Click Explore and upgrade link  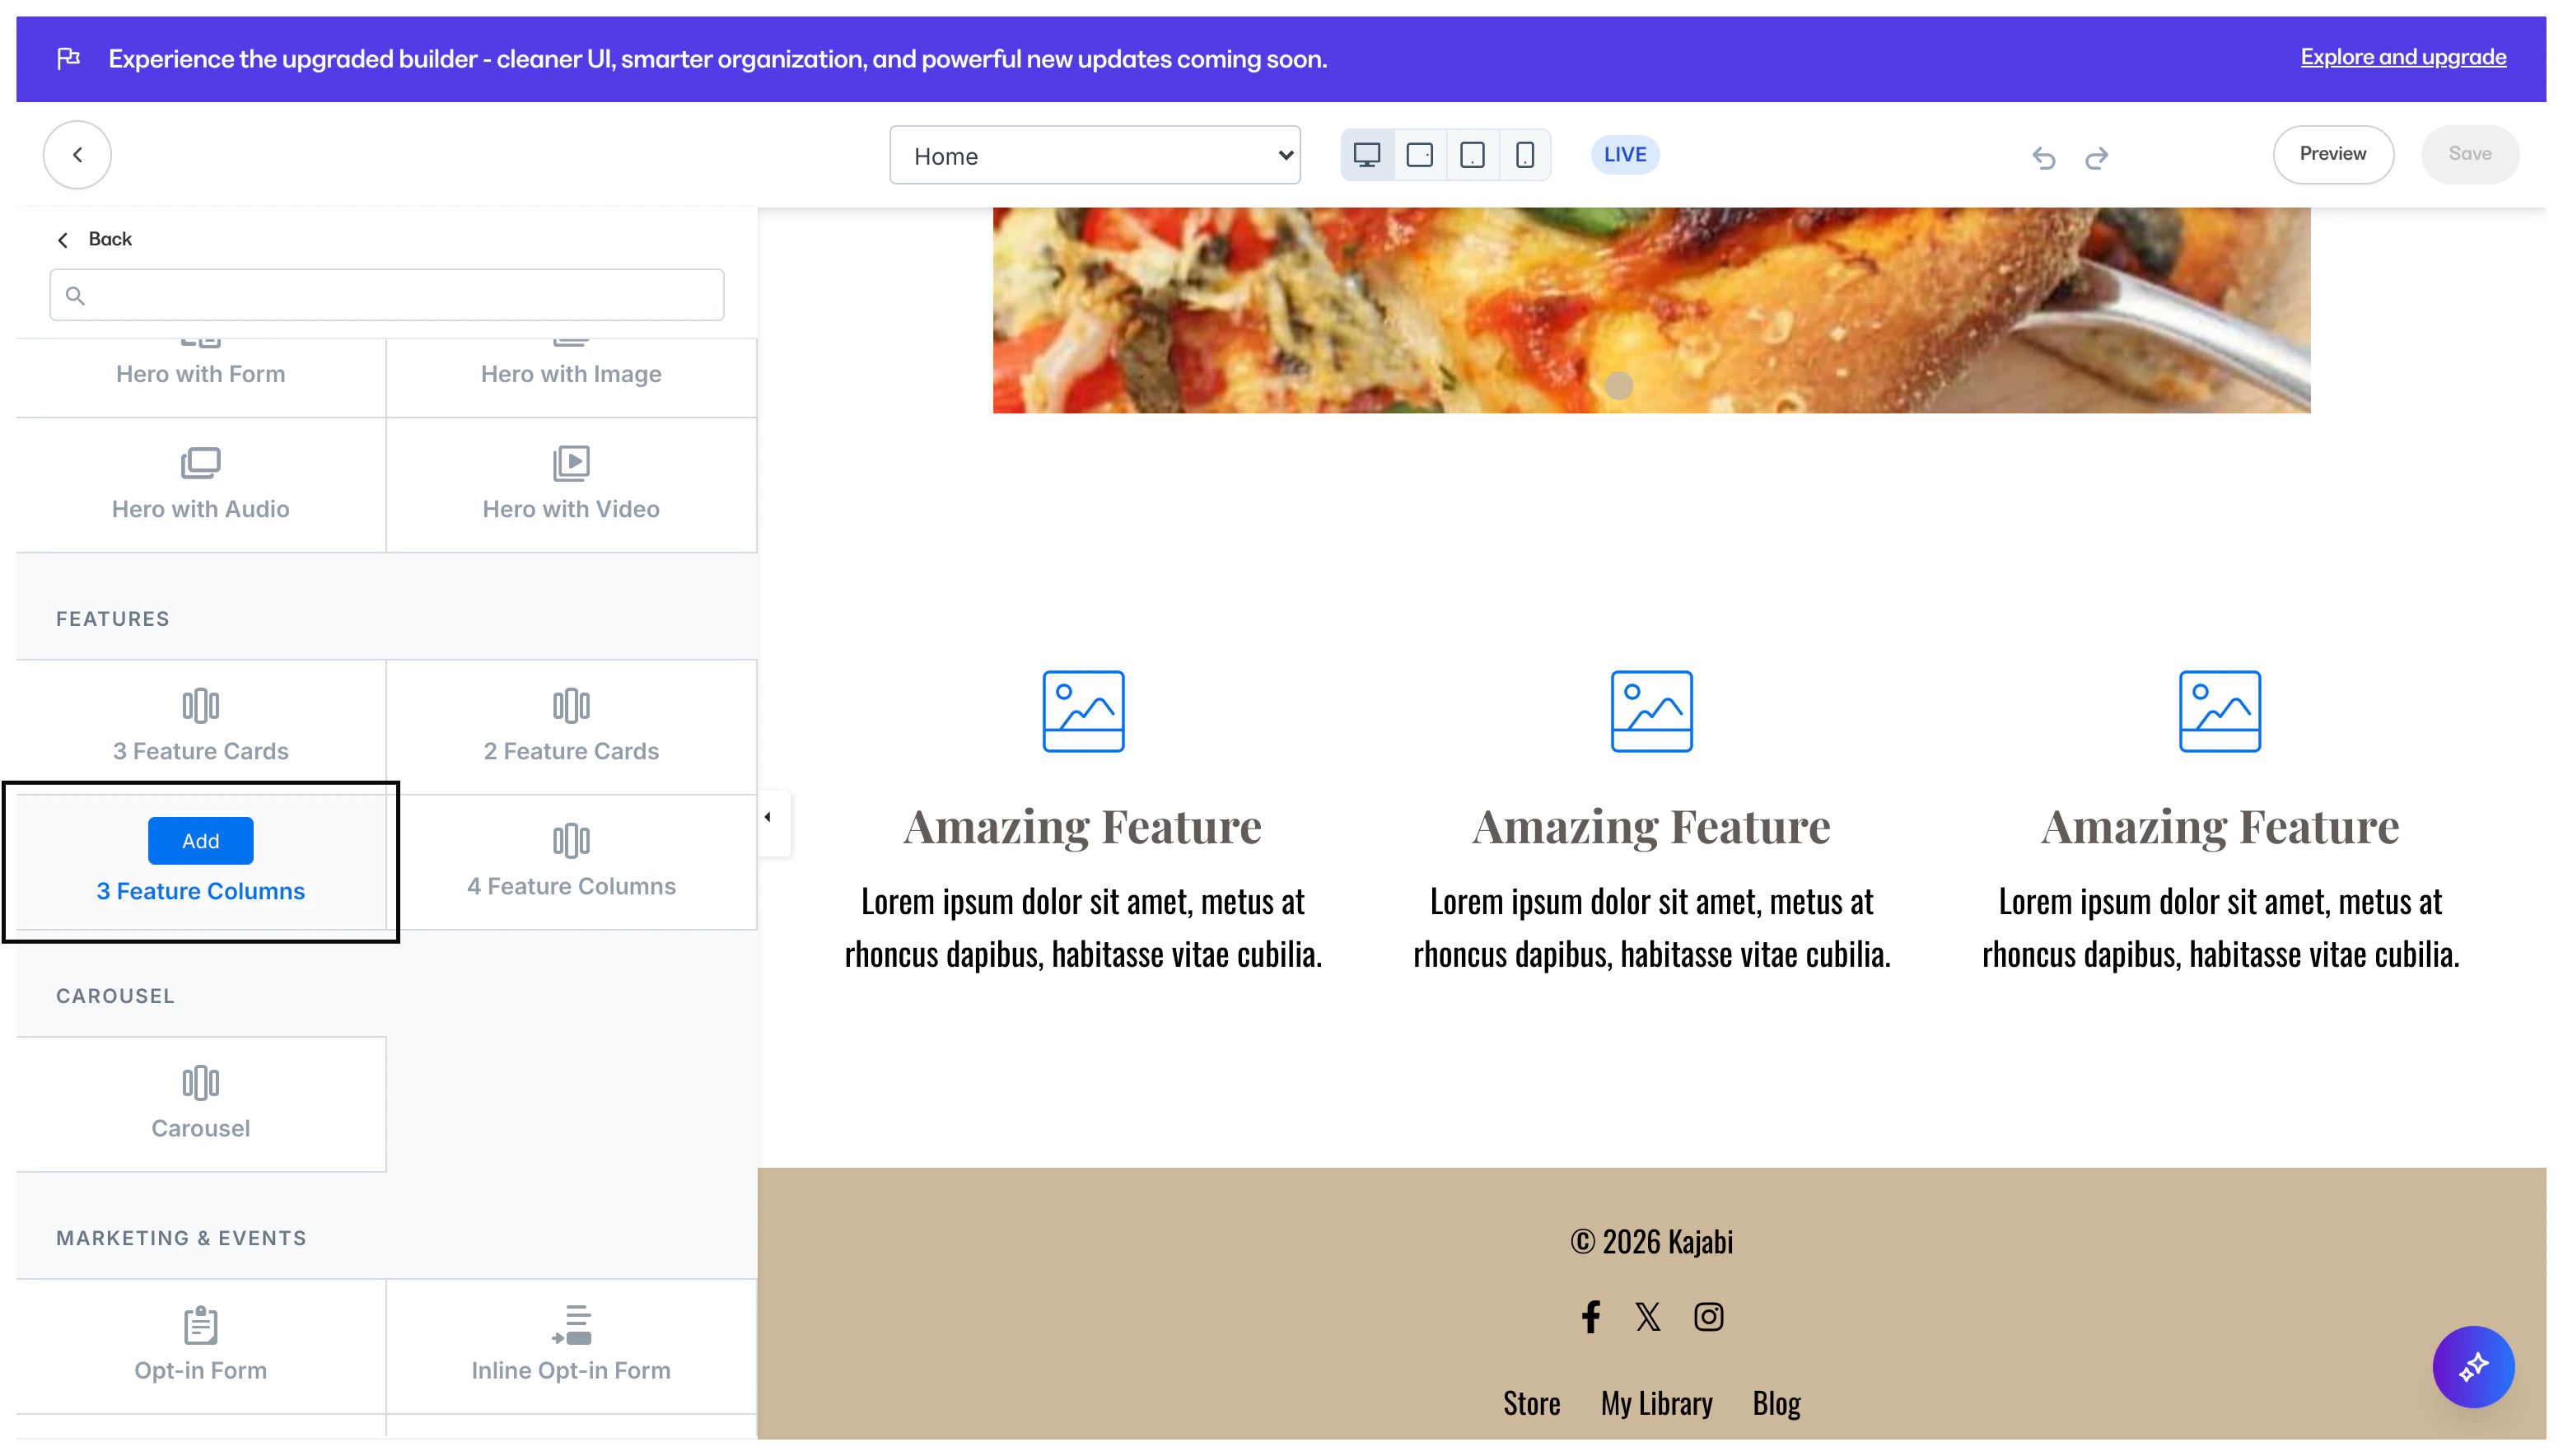pos(2402,57)
